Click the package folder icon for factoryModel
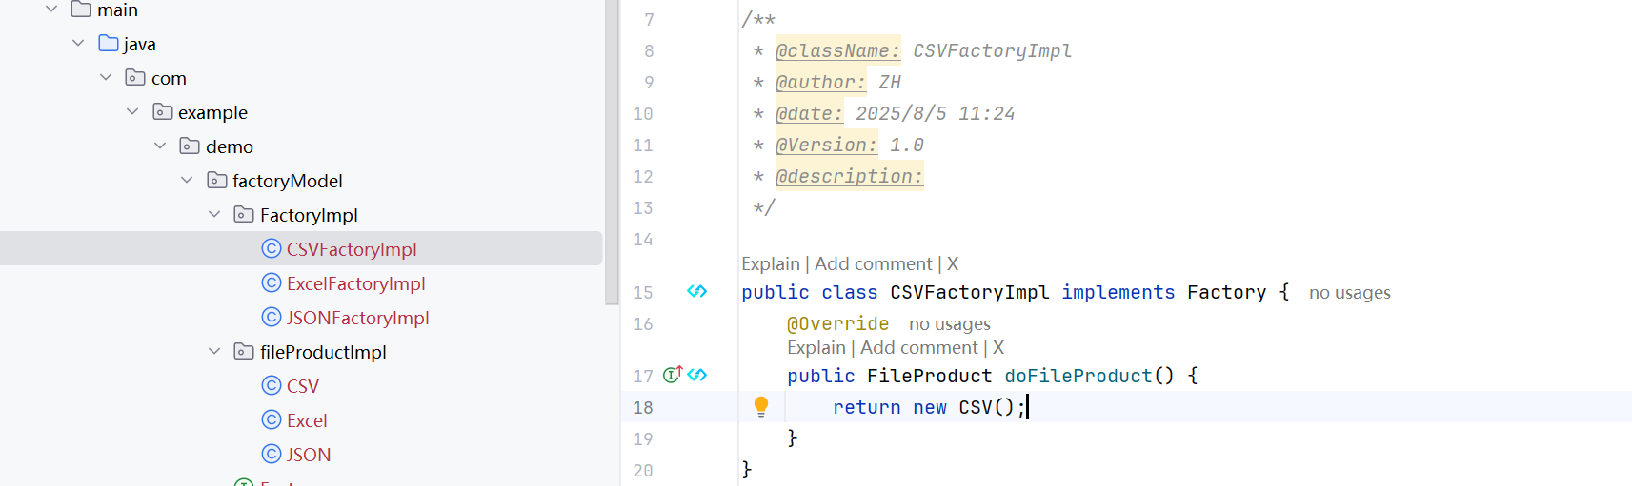The height and width of the screenshot is (486, 1632). [x=217, y=181]
